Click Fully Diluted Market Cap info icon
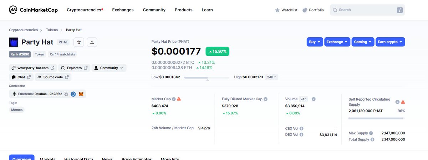The width and height of the screenshot is (428, 160). [265, 99]
